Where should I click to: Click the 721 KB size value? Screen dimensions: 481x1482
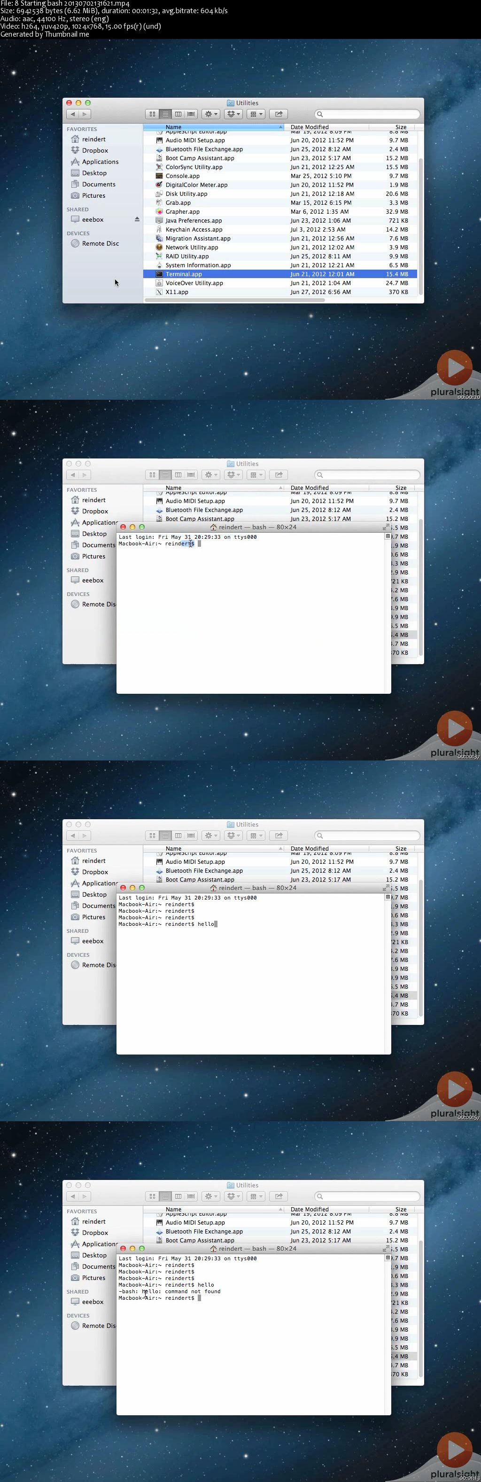point(398,220)
